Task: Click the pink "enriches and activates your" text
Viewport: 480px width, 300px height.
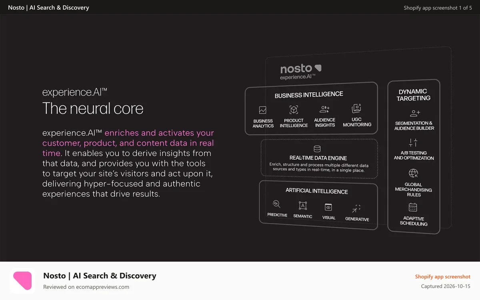Action: [x=159, y=133]
